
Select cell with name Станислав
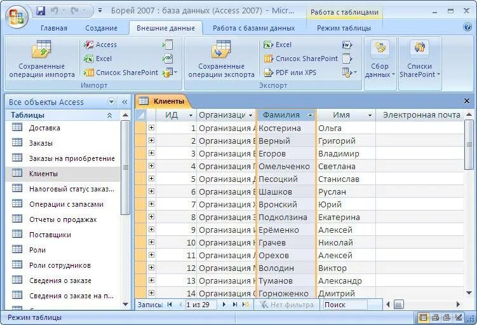pos(346,179)
